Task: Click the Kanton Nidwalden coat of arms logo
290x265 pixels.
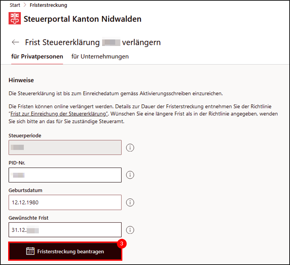Action: click(15, 18)
